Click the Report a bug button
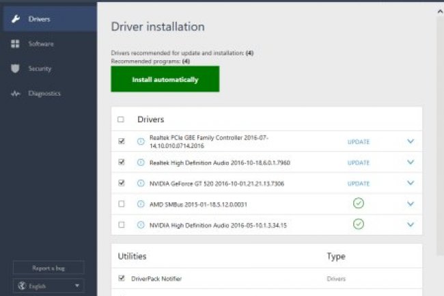 [48, 267]
